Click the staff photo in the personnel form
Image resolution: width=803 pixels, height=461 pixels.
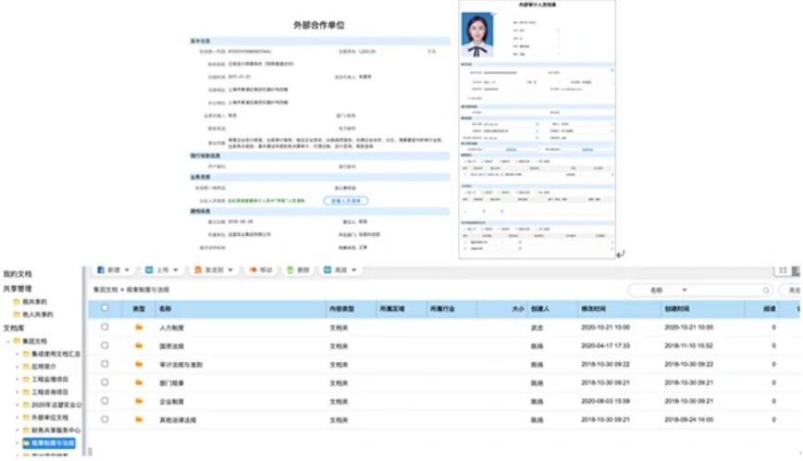click(x=479, y=36)
